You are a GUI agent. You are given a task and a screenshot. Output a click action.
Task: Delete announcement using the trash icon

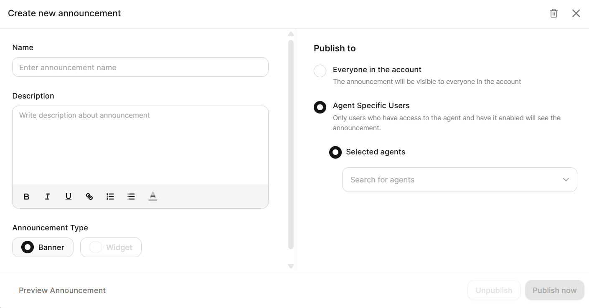tap(553, 13)
